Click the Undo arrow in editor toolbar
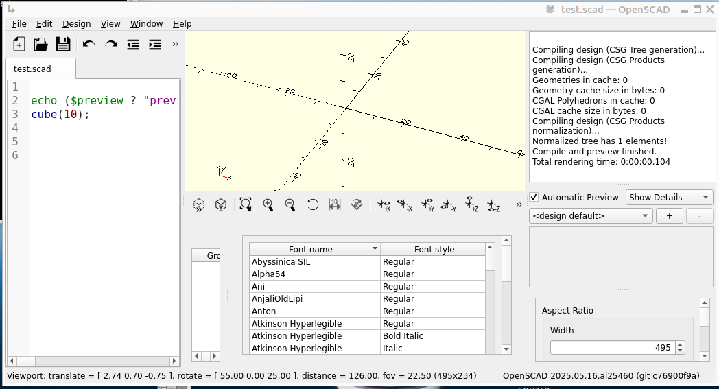This screenshot has height=389, width=719. pos(89,45)
